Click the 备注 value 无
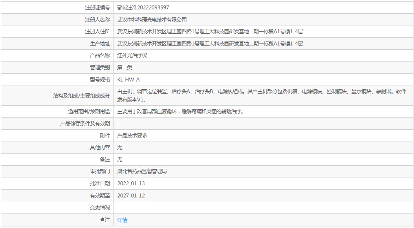The image size is (414, 228). click(120, 159)
